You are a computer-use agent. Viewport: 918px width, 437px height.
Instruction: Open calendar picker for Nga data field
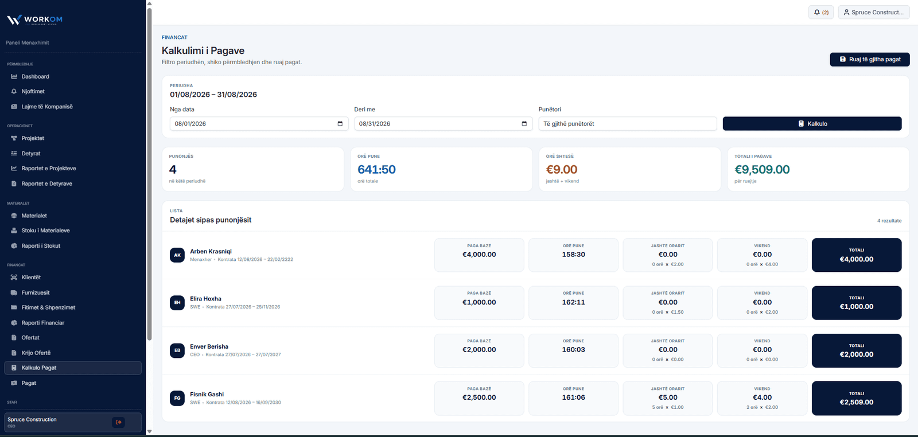pyautogui.click(x=340, y=124)
